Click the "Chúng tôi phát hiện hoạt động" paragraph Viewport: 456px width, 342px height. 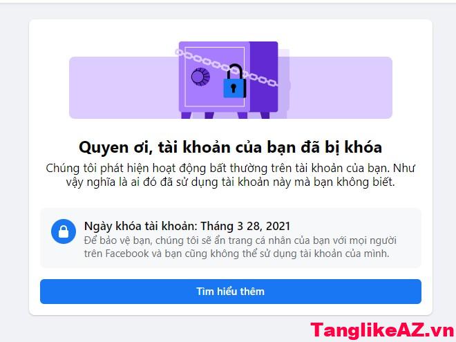(230, 175)
